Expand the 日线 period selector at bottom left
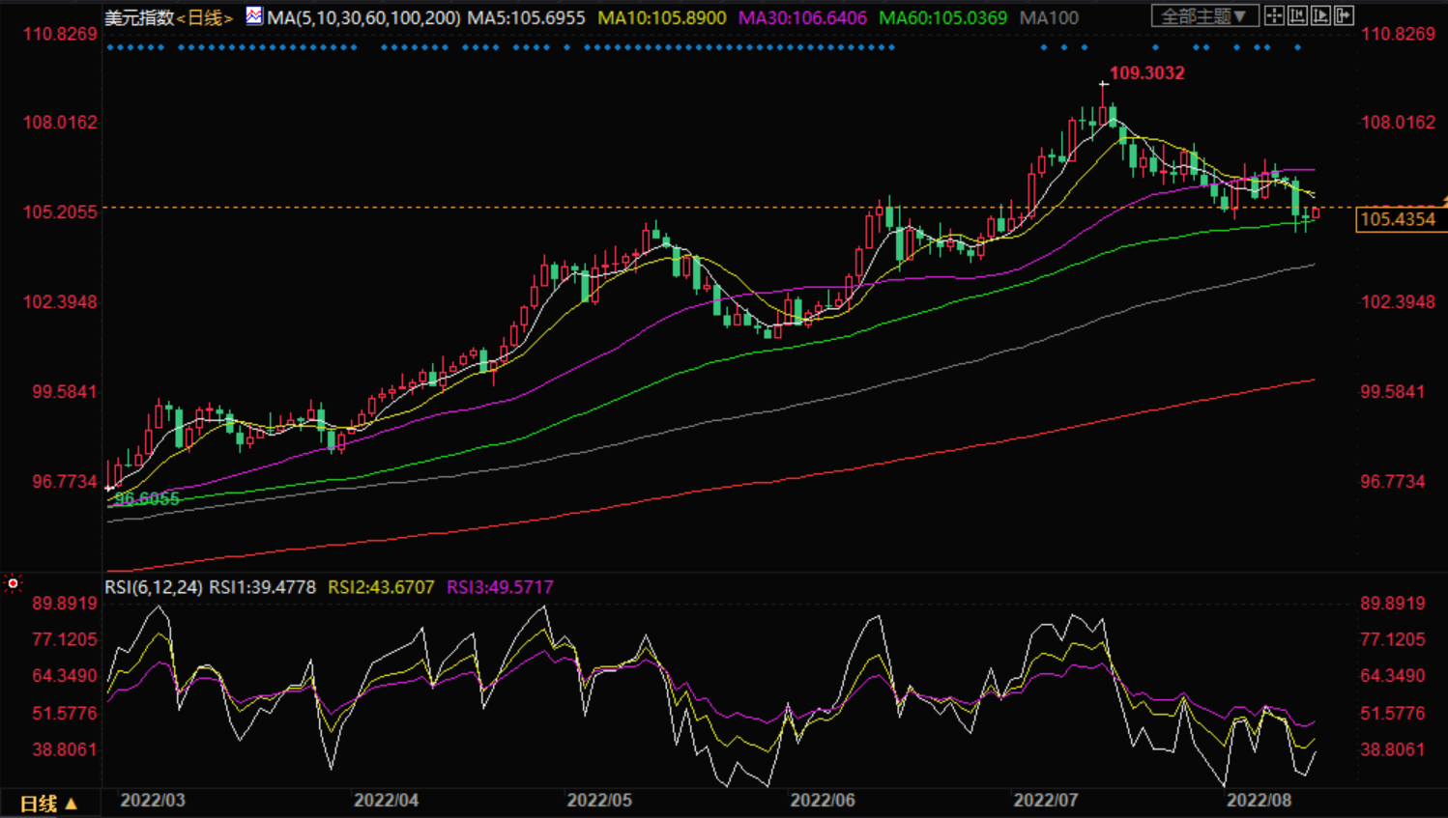Image resolution: width=1448 pixels, height=818 pixels. [48, 804]
